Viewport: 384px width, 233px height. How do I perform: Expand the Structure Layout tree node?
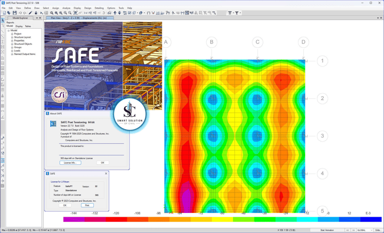pos(12,37)
